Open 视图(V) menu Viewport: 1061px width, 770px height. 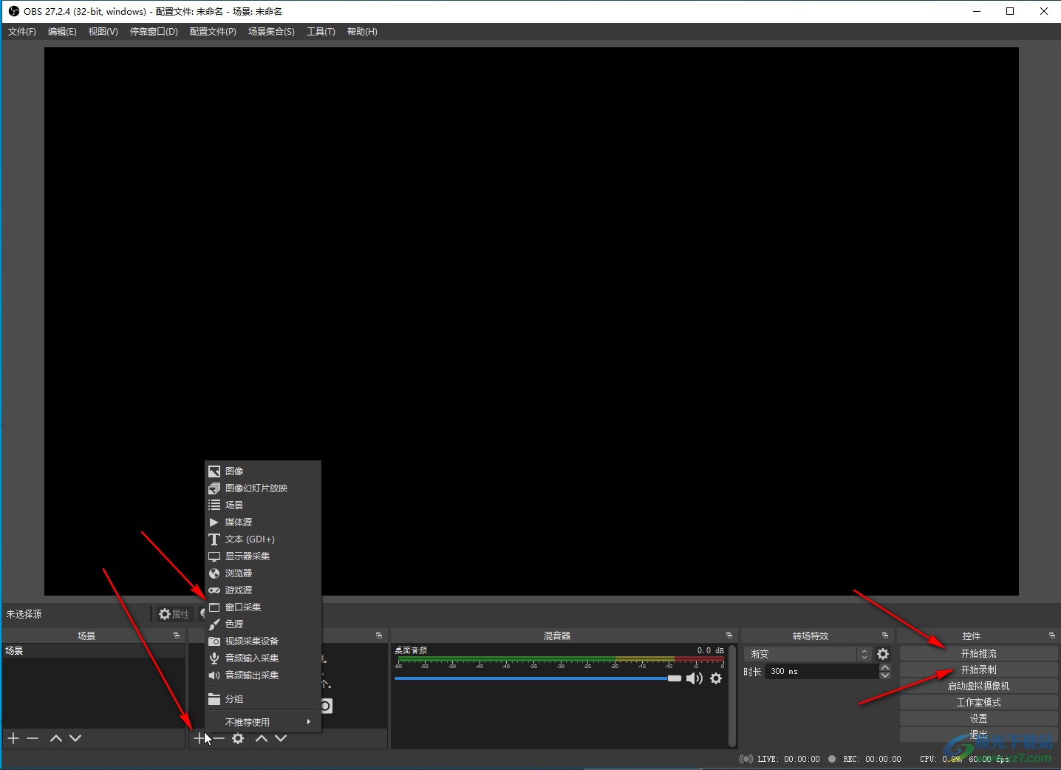click(x=103, y=32)
